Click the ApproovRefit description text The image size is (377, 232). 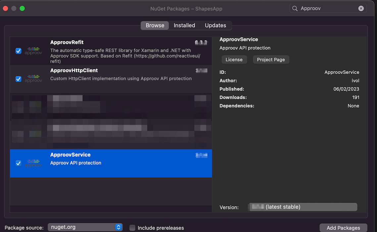125,56
